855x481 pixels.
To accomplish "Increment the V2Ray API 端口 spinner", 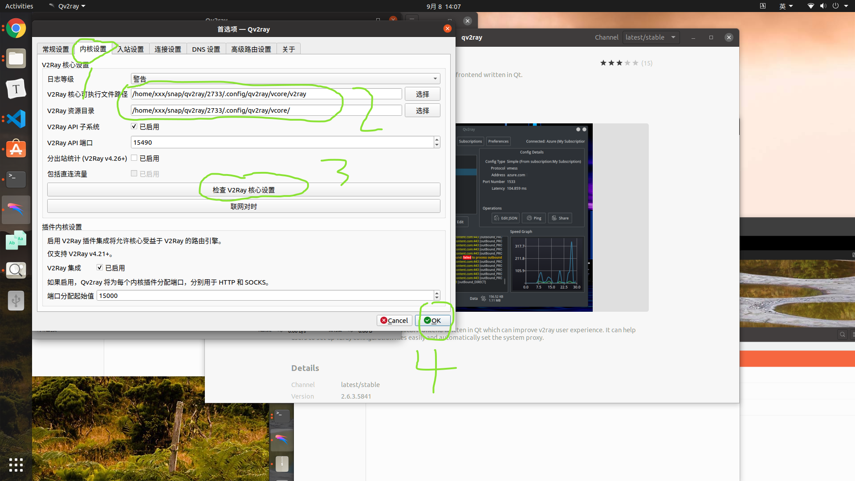I will coord(436,140).
